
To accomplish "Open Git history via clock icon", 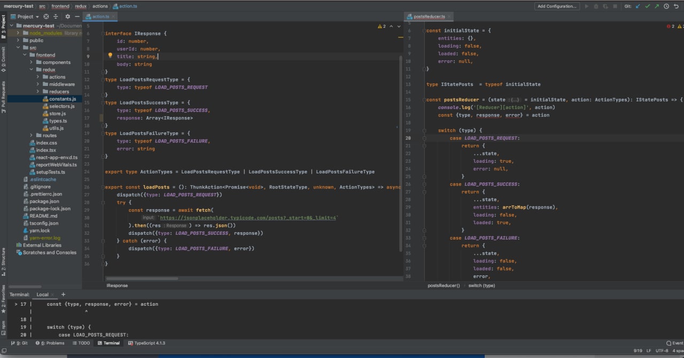I will click(666, 6).
